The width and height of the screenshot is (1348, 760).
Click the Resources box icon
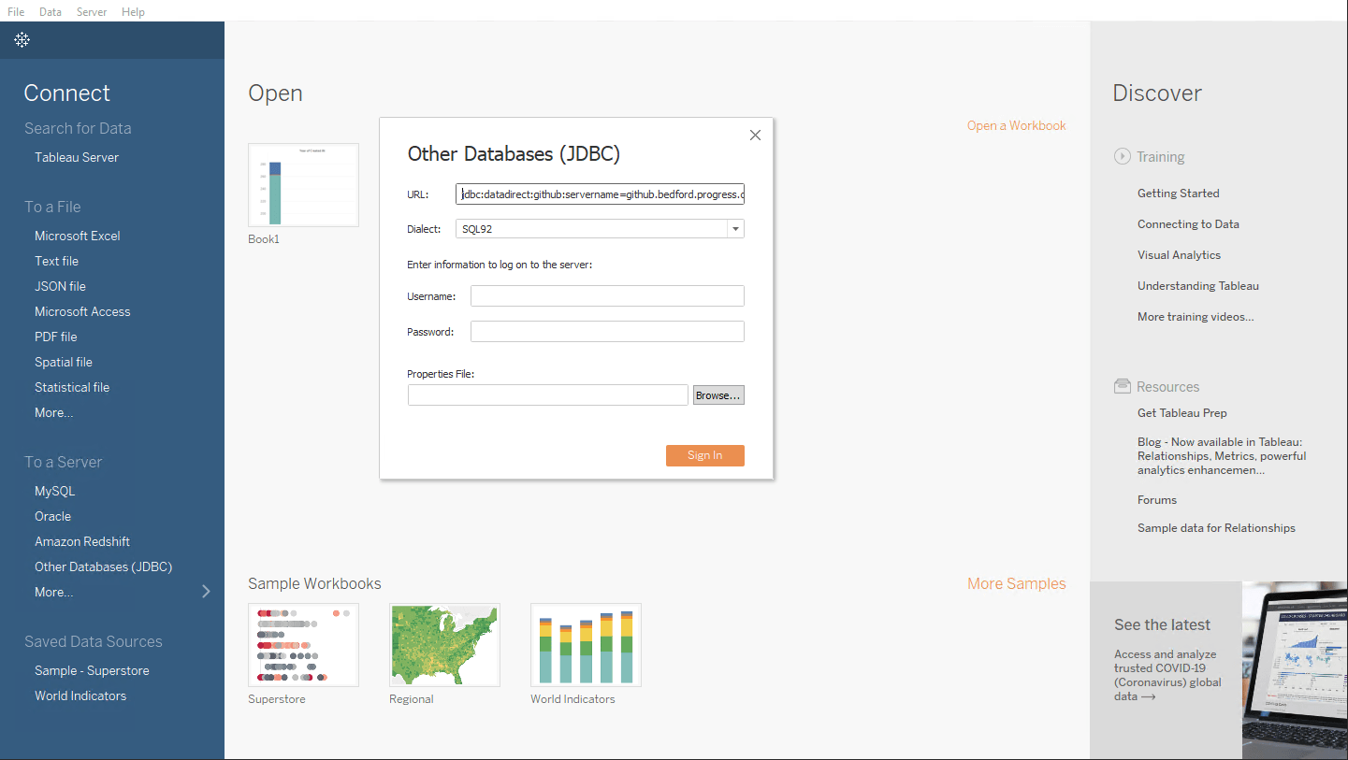point(1122,386)
